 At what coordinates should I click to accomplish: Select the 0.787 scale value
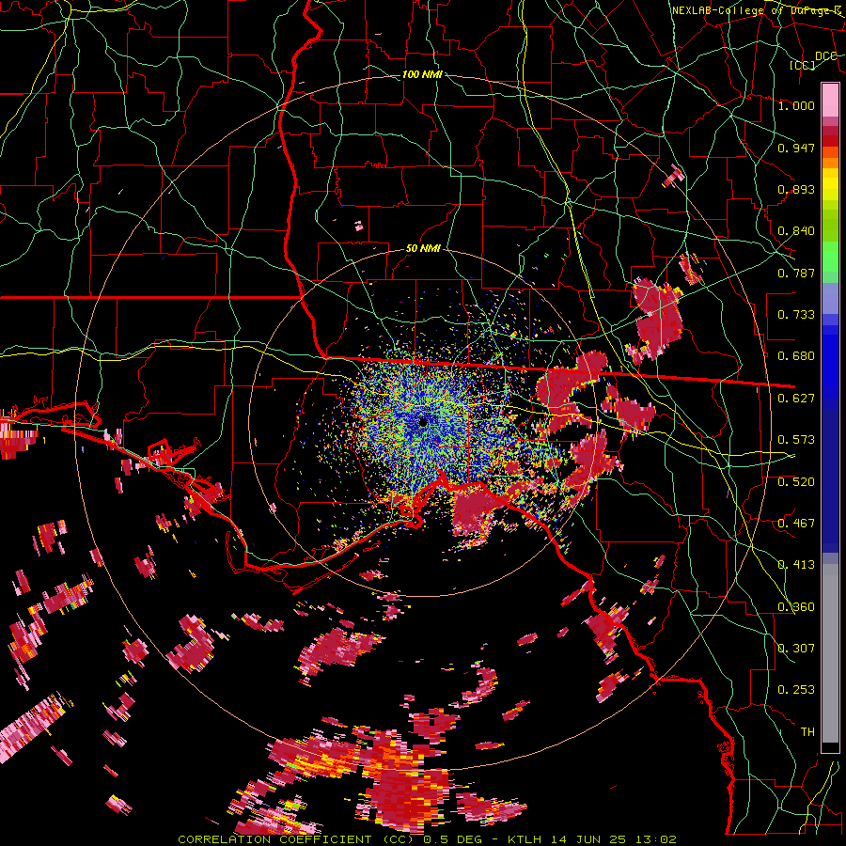point(796,273)
